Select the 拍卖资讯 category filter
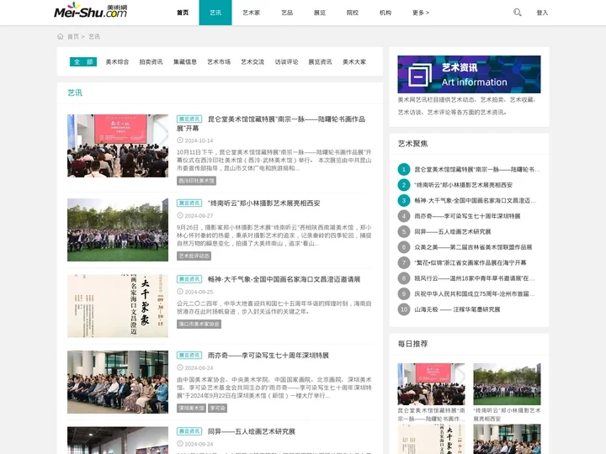This screenshot has height=454, width=606. [151, 61]
